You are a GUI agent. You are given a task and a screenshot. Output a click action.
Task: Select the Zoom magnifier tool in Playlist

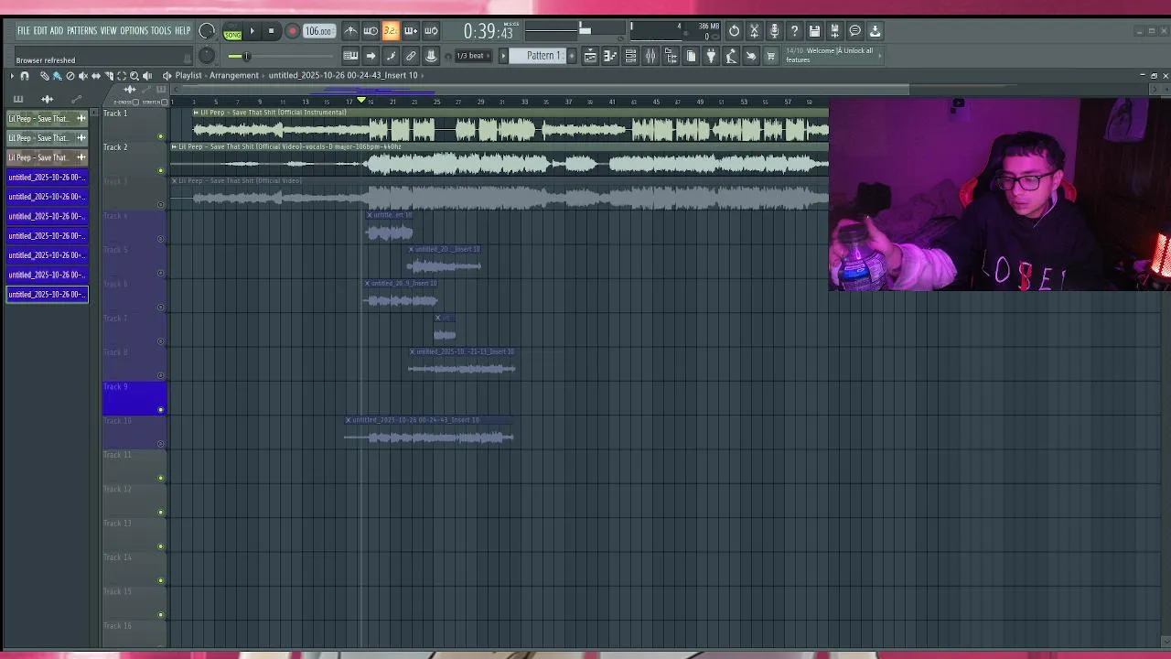point(134,76)
